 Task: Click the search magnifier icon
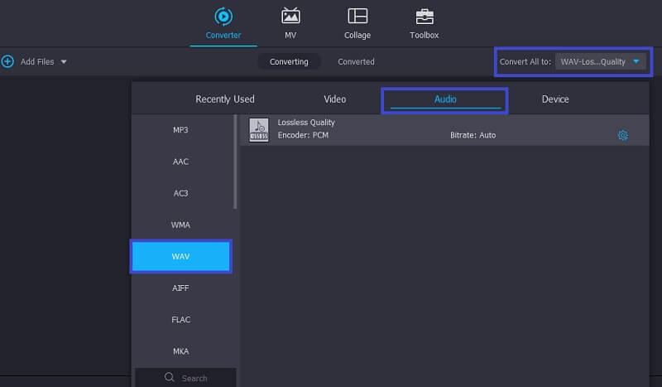tap(170, 378)
